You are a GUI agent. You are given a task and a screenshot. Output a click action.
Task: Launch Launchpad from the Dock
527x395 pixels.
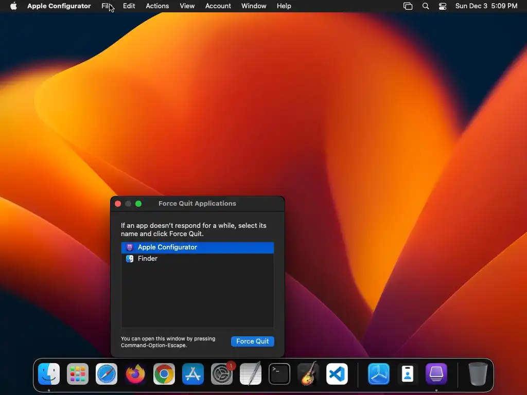coord(78,374)
